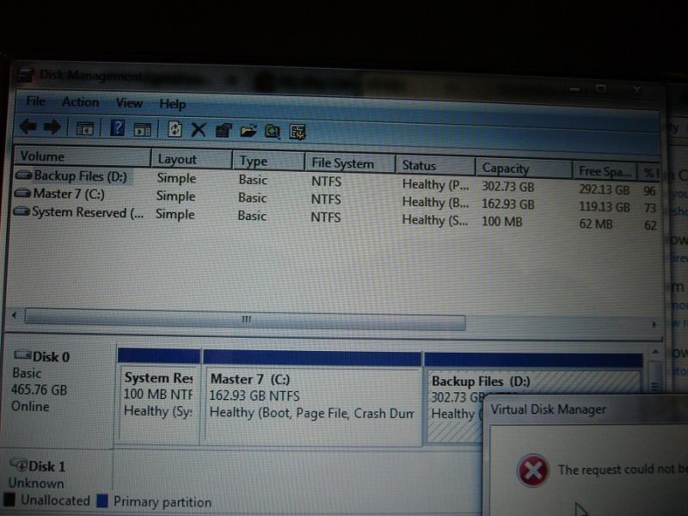
Task: Open the File menu
Action: (x=35, y=101)
